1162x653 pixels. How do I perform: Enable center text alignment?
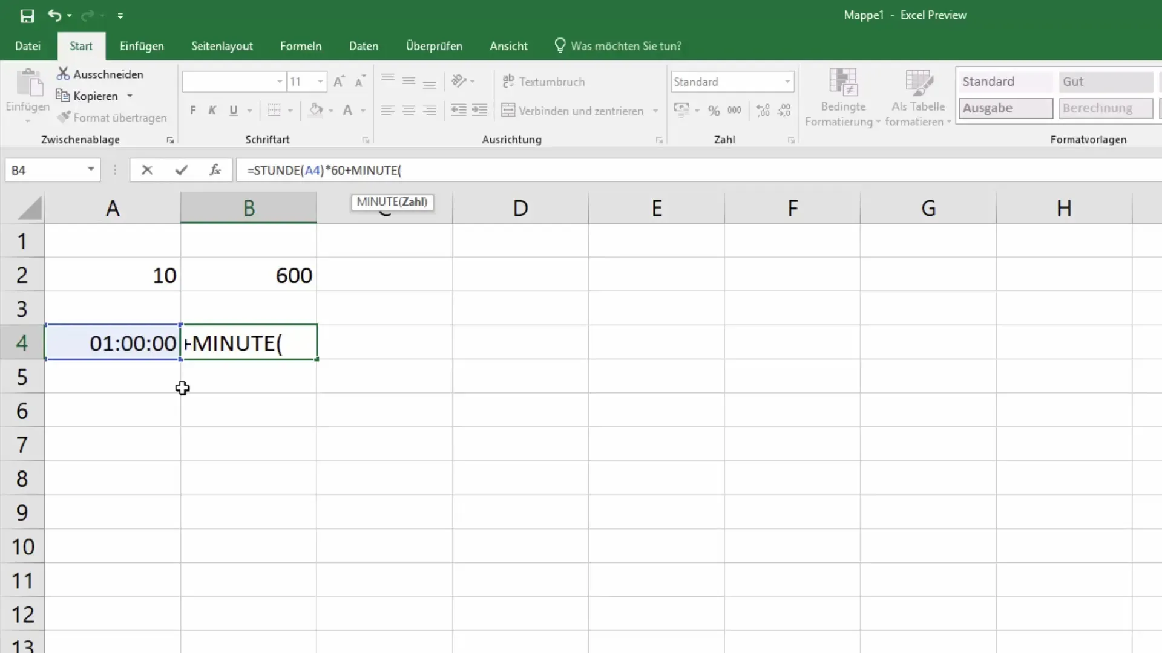tap(409, 110)
